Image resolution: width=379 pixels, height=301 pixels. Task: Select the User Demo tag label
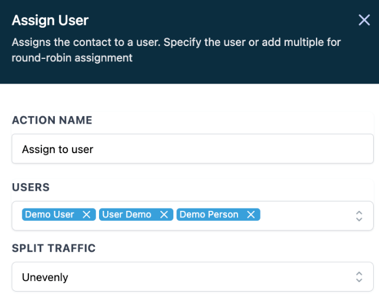[x=127, y=214]
